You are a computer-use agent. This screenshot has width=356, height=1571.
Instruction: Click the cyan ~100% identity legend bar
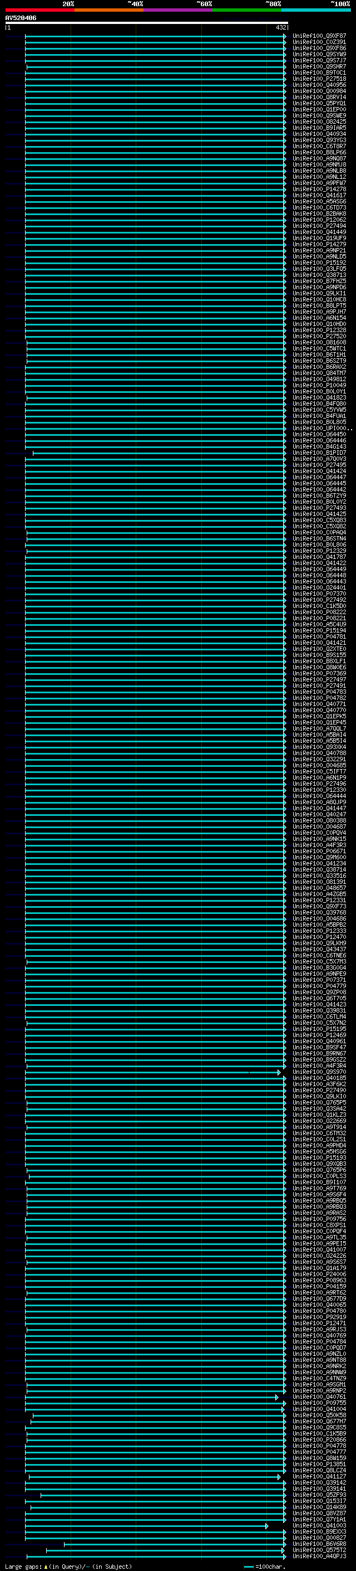click(x=316, y=10)
